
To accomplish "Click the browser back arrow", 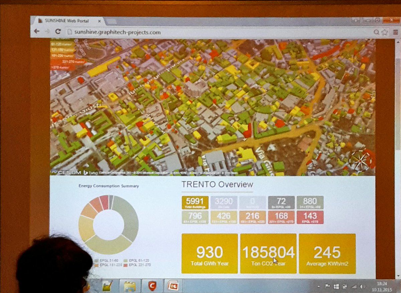I will 37,31.
